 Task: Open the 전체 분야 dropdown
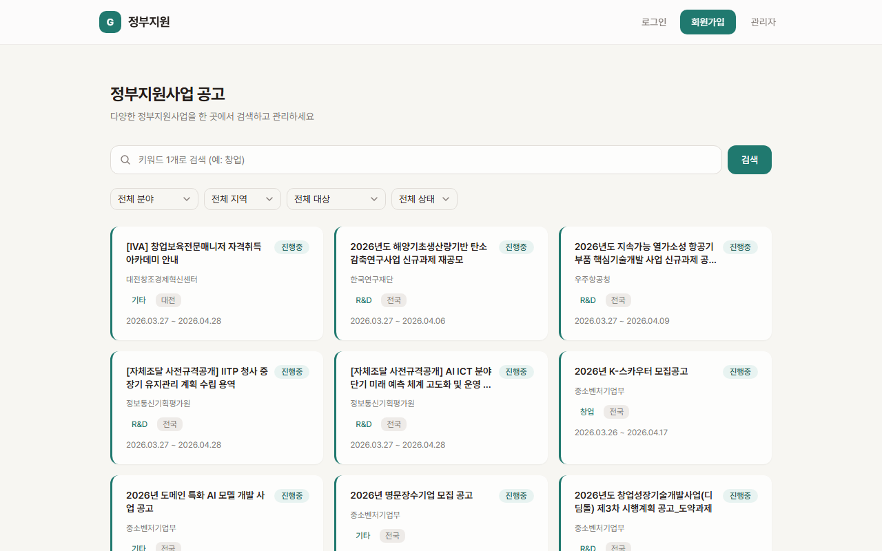pyautogui.click(x=154, y=199)
